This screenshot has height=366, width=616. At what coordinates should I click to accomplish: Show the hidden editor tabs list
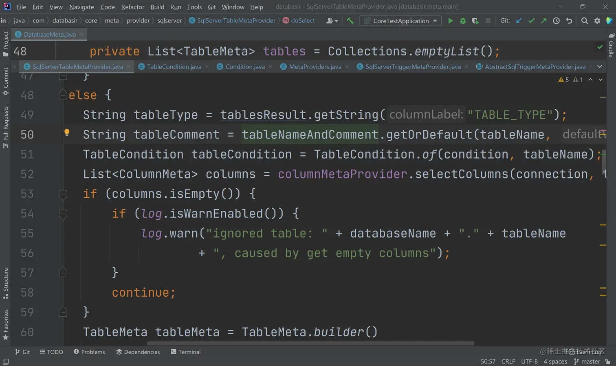point(600,66)
